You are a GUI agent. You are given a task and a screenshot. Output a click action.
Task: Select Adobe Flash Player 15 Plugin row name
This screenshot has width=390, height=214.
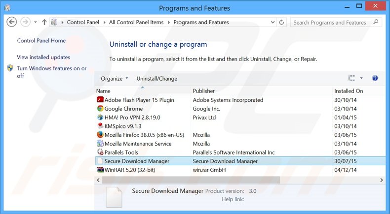(139, 100)
